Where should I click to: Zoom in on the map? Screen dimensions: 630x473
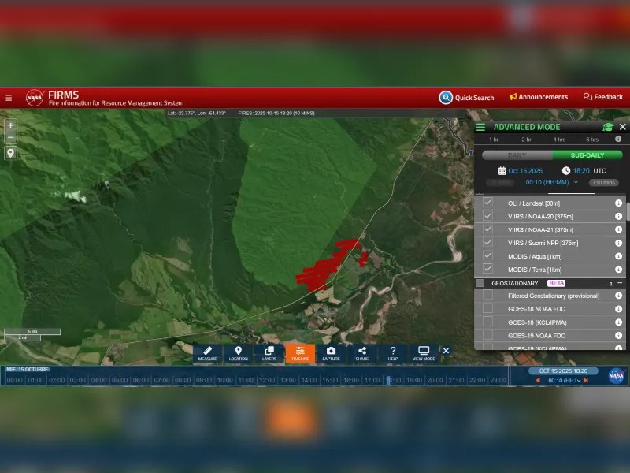[x=10, y=125]
